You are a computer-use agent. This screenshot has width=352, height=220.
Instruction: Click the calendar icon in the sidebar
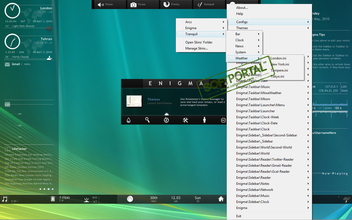[x=7, y=104]
